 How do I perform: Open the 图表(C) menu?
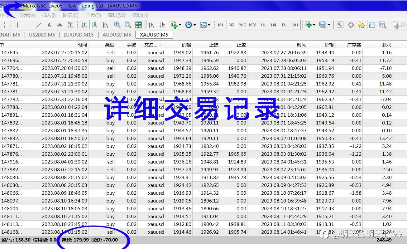(x=71, y=15)
